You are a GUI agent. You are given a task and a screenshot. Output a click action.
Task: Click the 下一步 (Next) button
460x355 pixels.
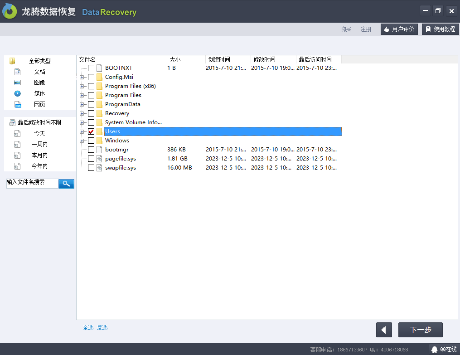420,330
